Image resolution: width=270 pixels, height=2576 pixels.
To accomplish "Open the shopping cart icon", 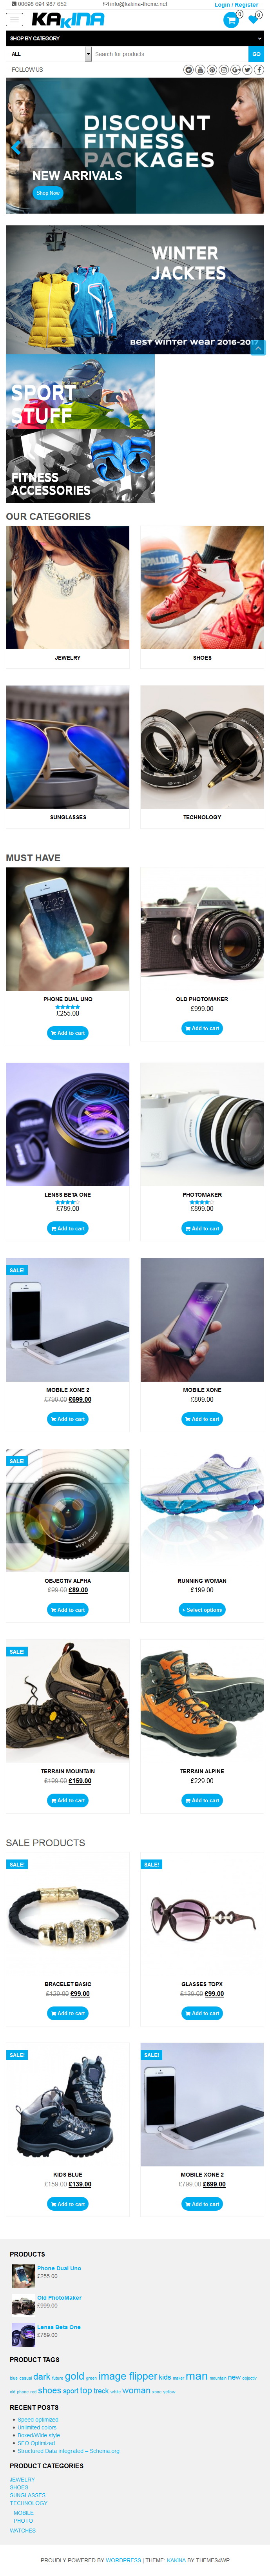I will [x=231, y=20].
